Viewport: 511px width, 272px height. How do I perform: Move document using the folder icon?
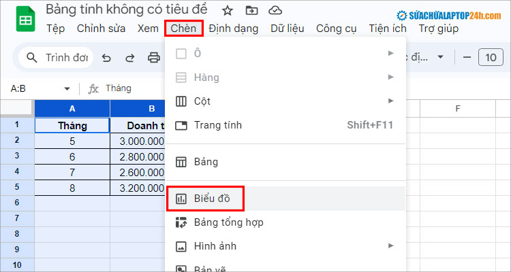[x=251, y=11]
